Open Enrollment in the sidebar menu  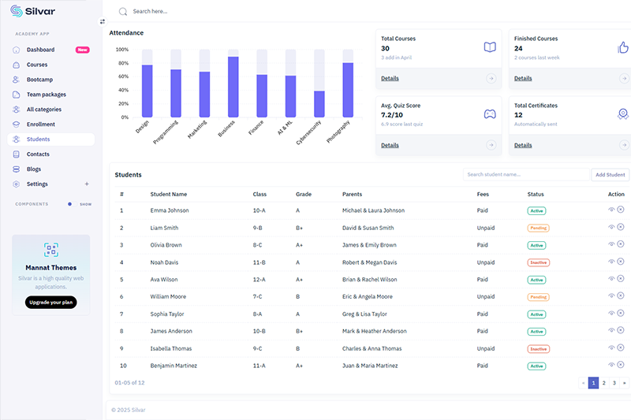pyautogui.click(x=41, y=125)
